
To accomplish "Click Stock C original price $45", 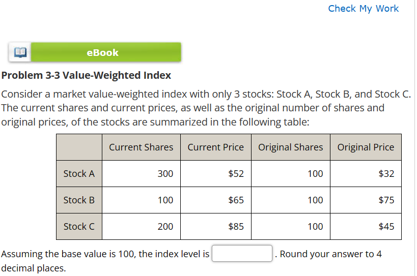I will point(386,227).
